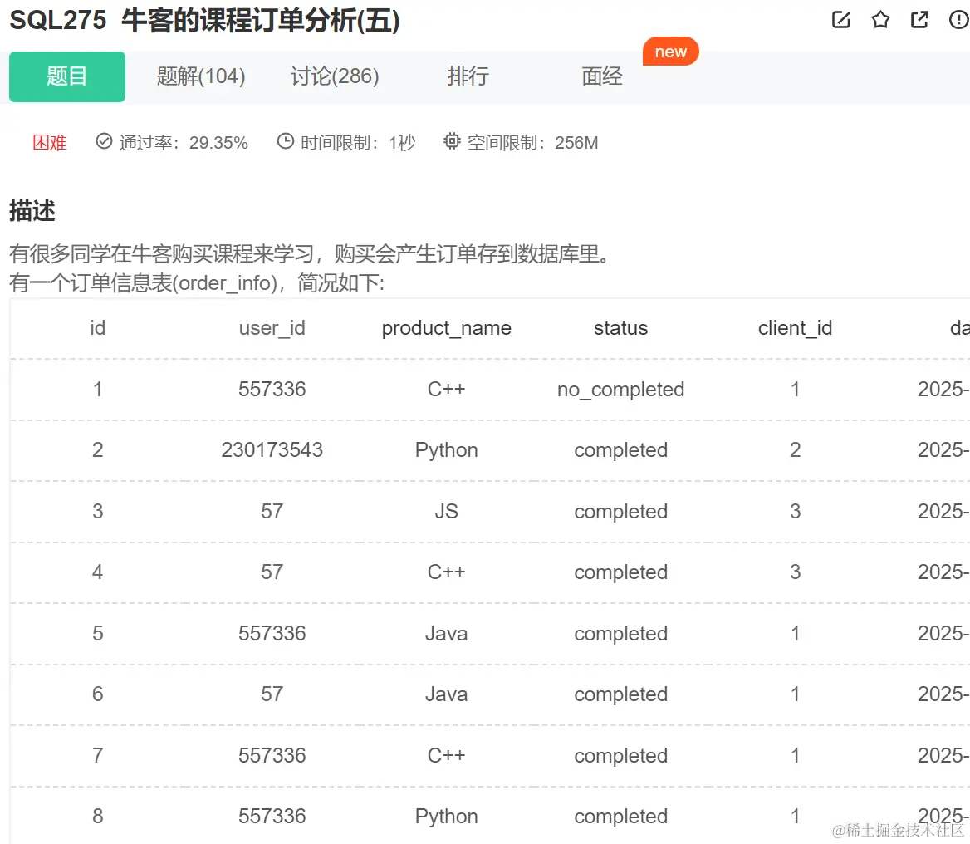Click the 困难 difficulty label
970x844 pixels.
pyautogui.click(x=50, y=143)
